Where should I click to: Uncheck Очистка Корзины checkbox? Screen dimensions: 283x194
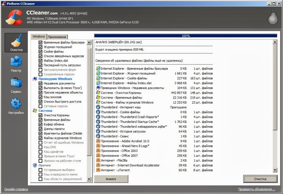coord(40,115)
